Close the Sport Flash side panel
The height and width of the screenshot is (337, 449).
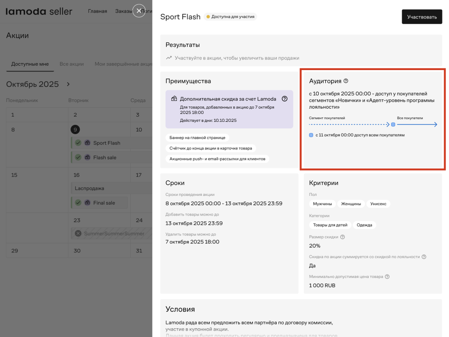[x=139, y=11]
